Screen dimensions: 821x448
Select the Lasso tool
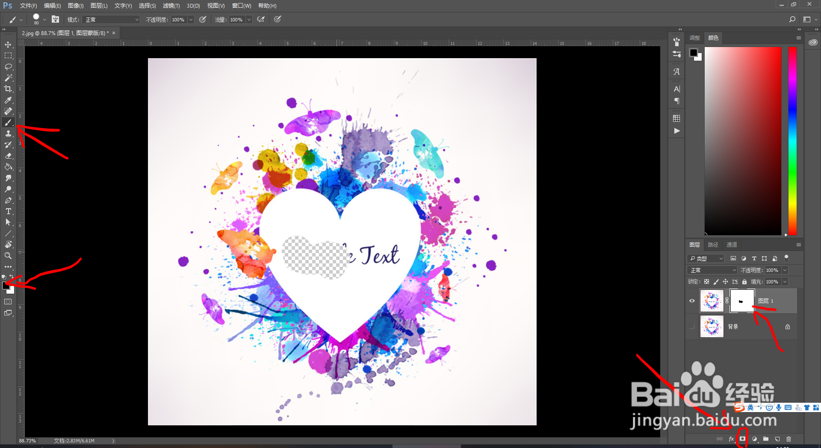(x=8, y=67)
